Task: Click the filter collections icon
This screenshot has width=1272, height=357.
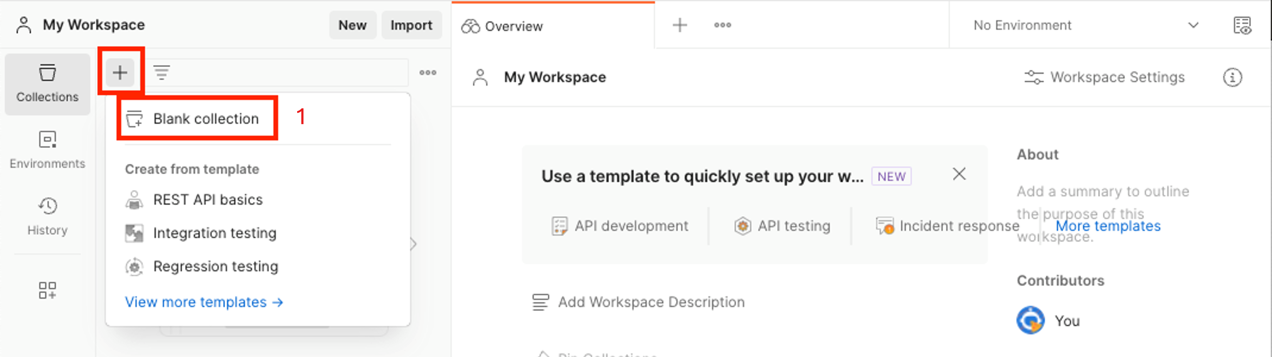Action: coord(162,72)
